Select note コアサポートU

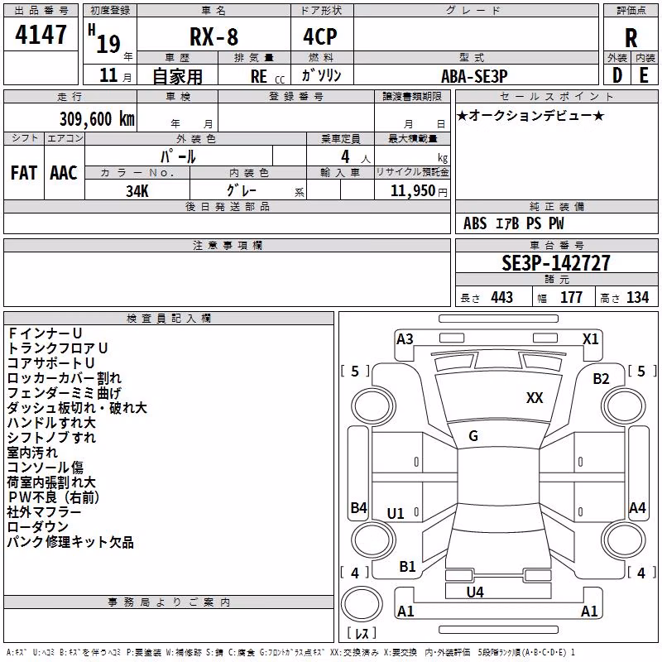pyautogui.click(x=51, y=363)
